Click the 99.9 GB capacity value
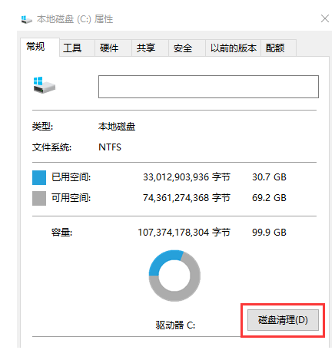Image resolution: width=335 pixels, height=350 pixels. (269, 233)
